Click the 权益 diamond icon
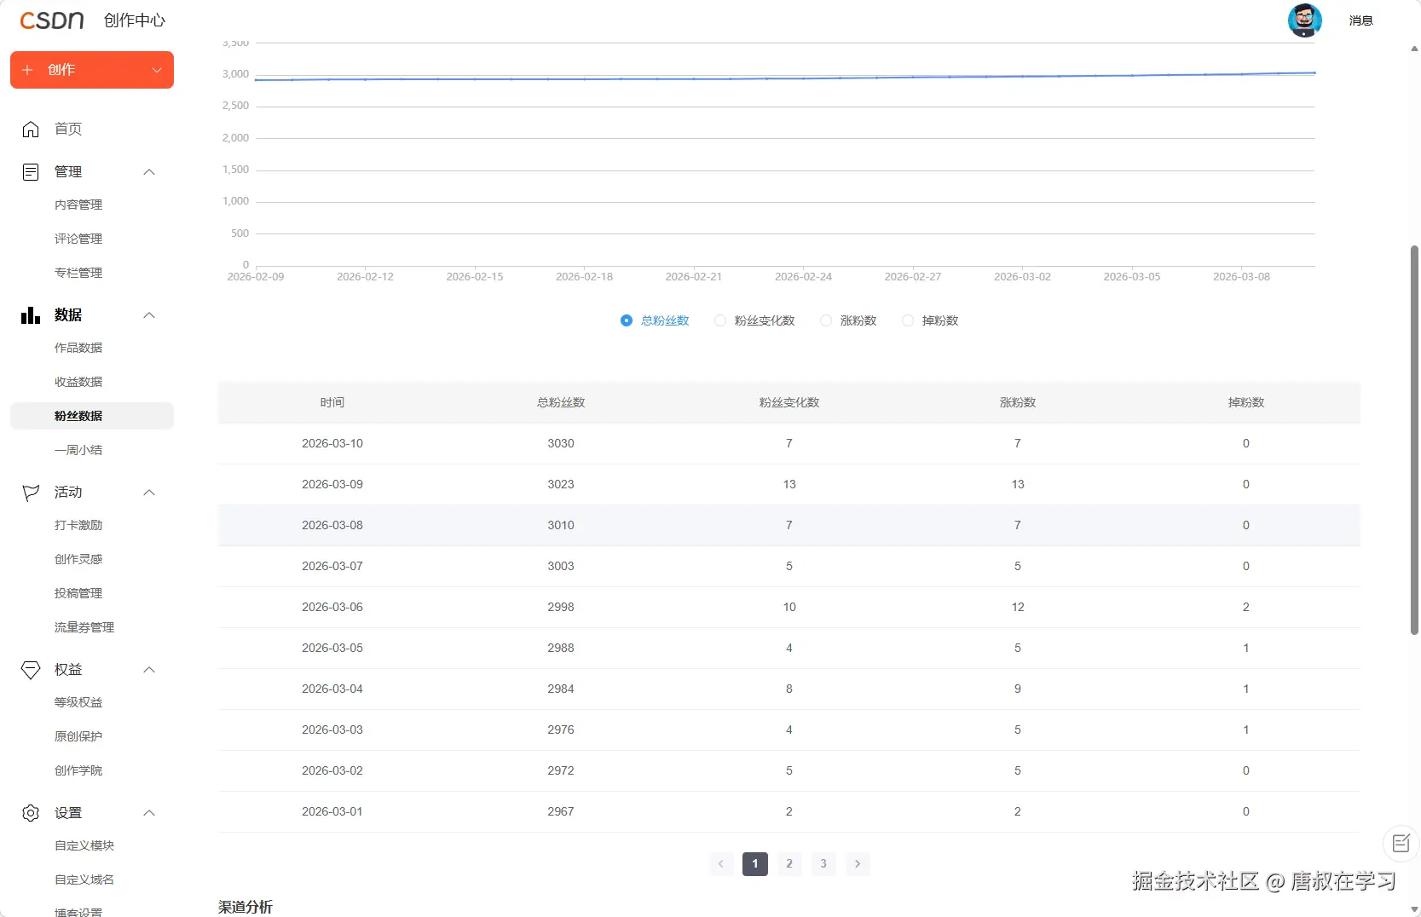Image resolution: width=1421 pixels, height=917 pixels. (x=31, y=670)
